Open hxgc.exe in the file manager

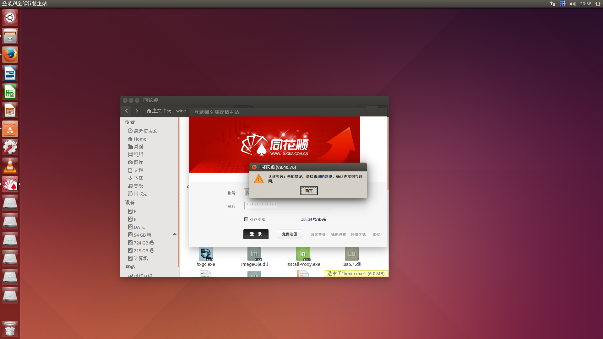pyautogui.click(x=206, y=254)
